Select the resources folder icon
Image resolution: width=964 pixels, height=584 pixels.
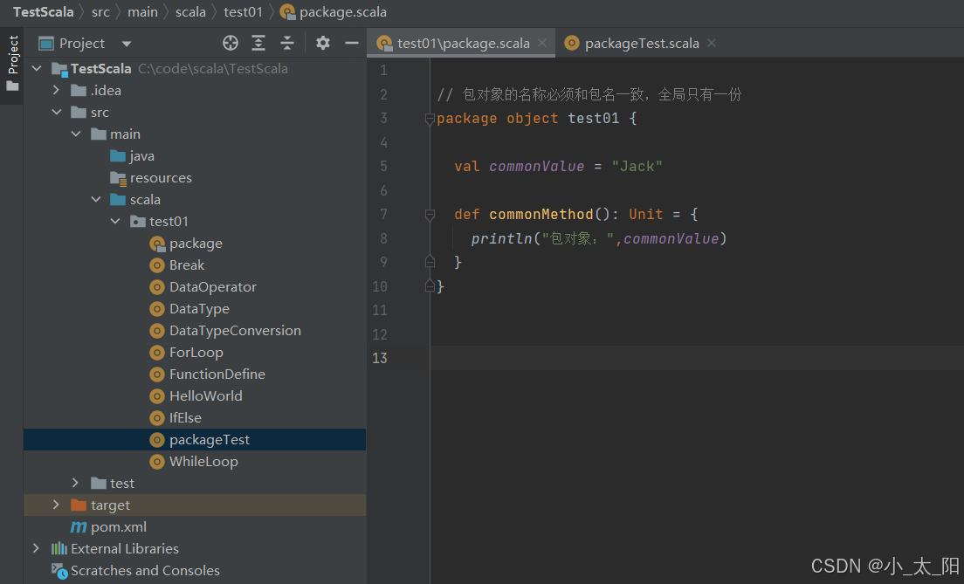coord(118,178)
